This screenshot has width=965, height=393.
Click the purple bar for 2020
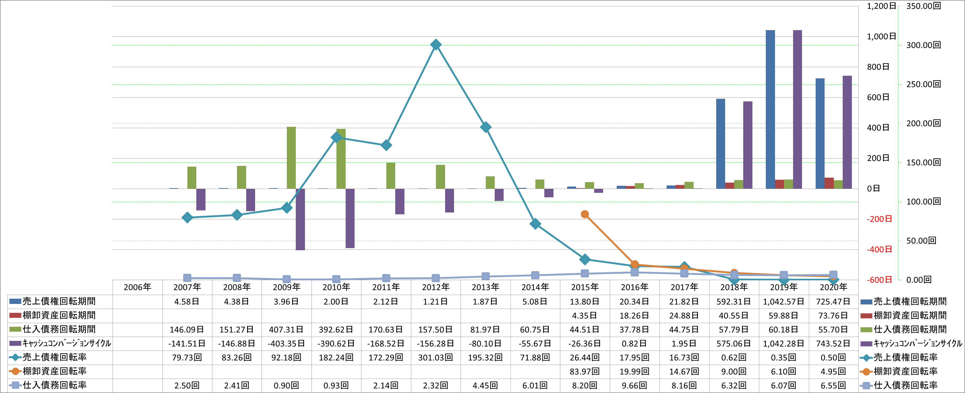pyautogui.click(x=847, y=132)
